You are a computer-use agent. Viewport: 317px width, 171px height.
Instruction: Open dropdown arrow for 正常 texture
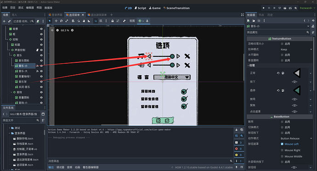tap(311, 73)
